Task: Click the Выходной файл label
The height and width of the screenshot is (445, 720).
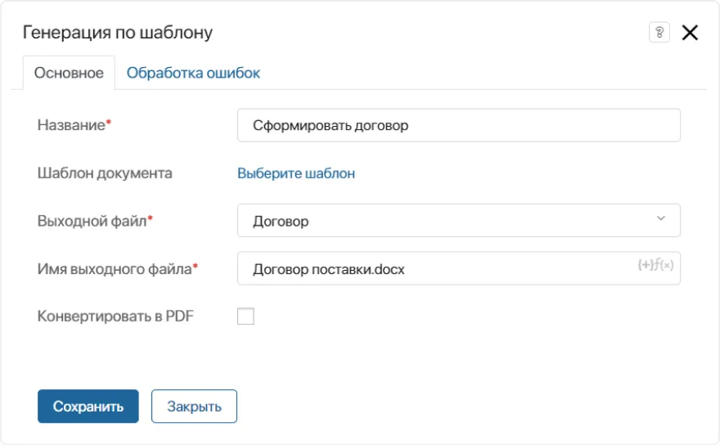Action: tap(92, 221)
